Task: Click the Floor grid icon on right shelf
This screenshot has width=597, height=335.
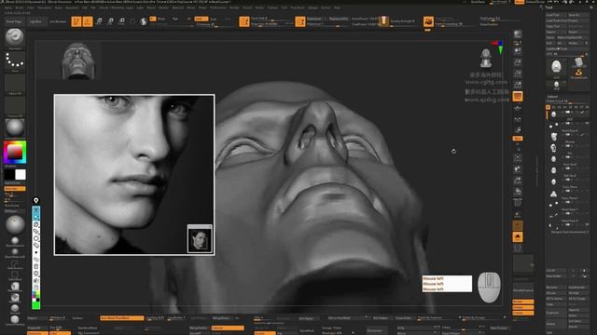Action: (518, 109)
